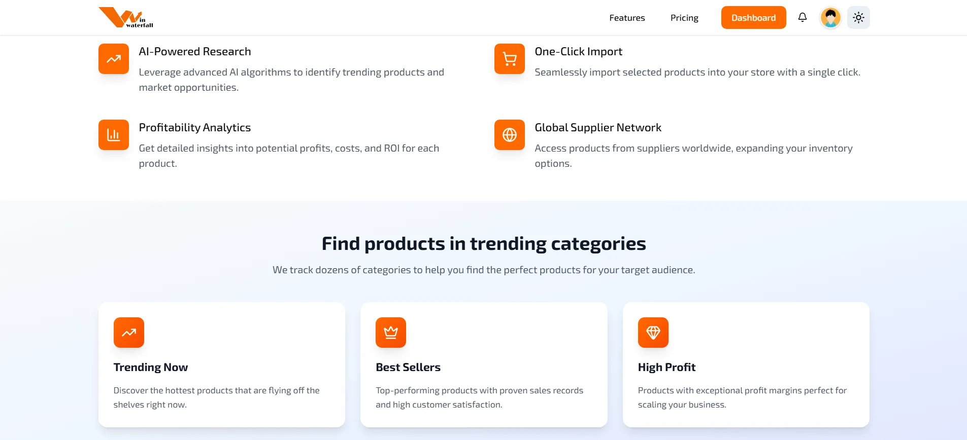The width and height of the screenshot is (967, 440).
Task: Open the user profile avatar menu
Action: [x=829, y=17]
